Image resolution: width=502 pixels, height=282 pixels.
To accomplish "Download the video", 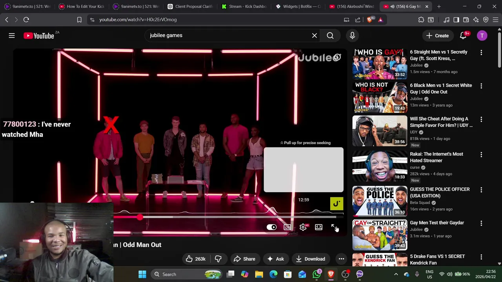I will [311, 259].
